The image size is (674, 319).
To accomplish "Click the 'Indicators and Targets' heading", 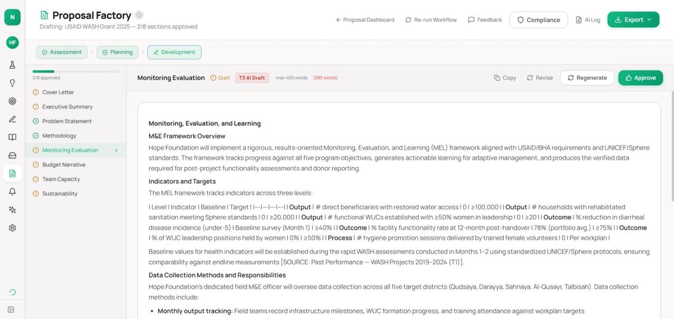I will [182, 181].
